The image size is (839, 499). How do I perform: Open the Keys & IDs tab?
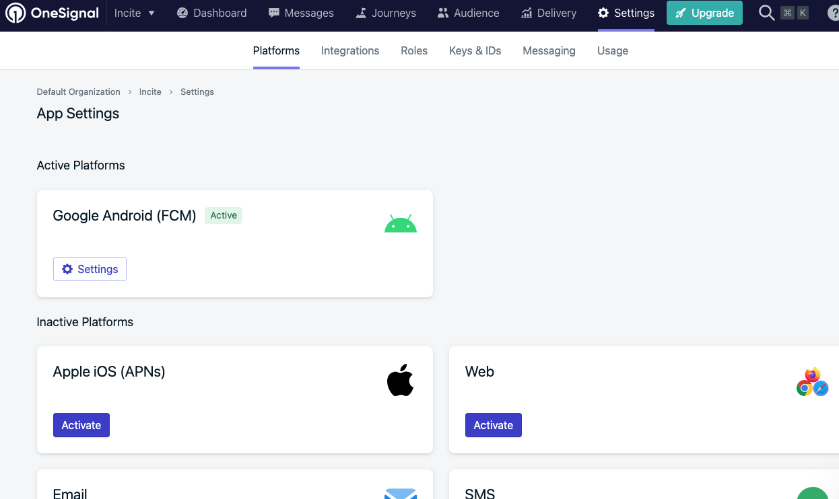point(475,50)
